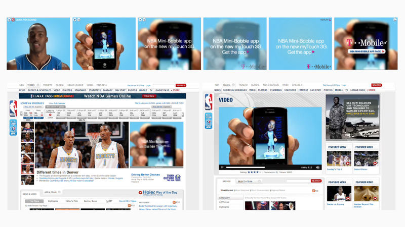Viewport: 405px width, 227px height.
Task: Click the NBA logo on the video page
Action: [209, 102]
